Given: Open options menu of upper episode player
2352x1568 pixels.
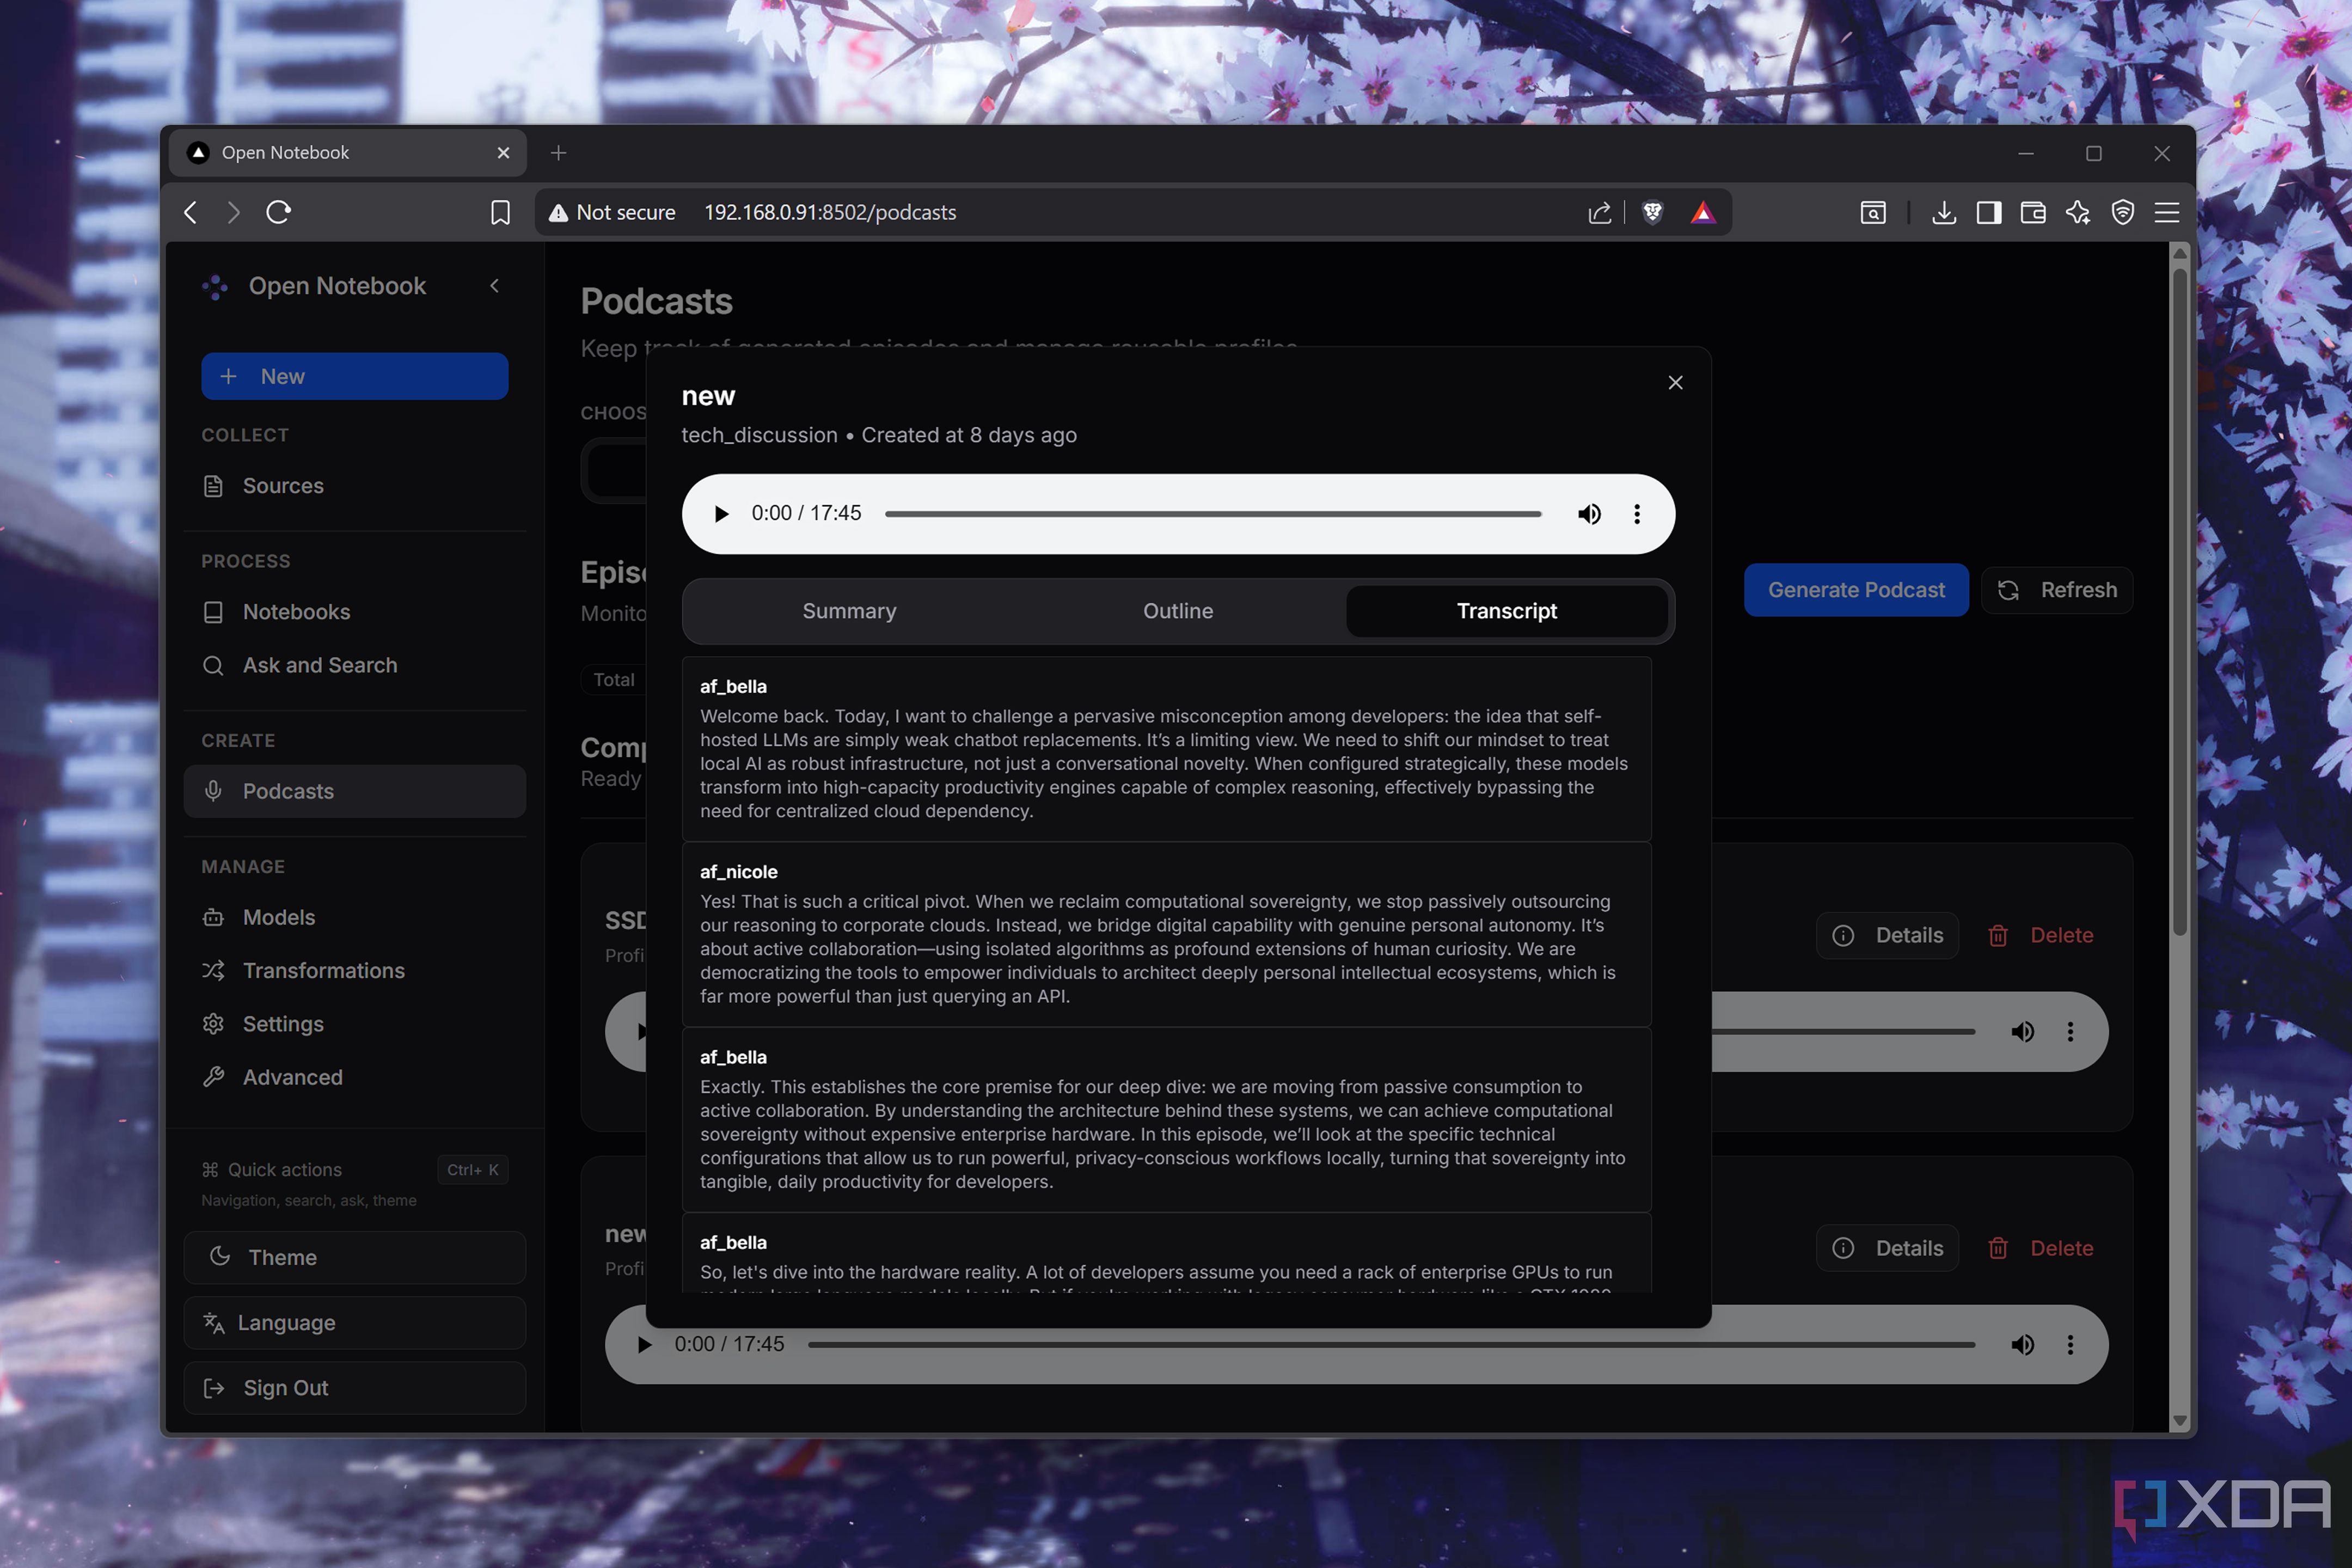Looking at the screenshot, I should point(2070,1032).
